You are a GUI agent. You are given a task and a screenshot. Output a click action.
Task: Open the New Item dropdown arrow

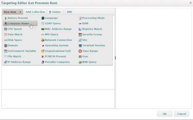click(20, 12)
